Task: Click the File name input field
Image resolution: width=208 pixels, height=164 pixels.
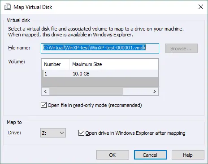Action: 100,48
